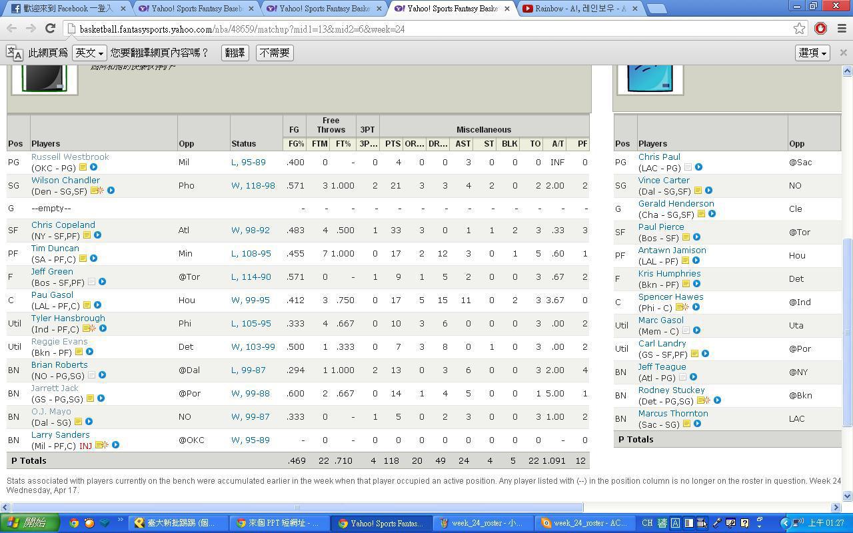This screenshot has width=853, height=533.
Task: Open the 英文 language dropdown
Action: pyautogui.click(x=89, y=53)
